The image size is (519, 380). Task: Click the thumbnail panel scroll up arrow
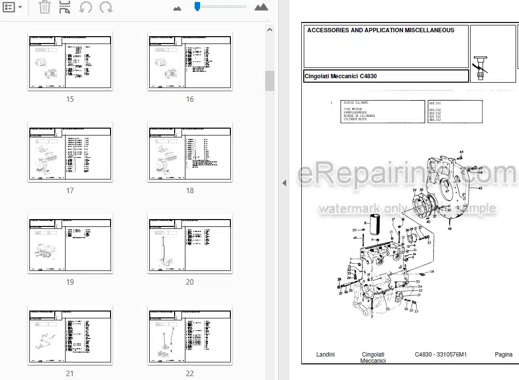(270, 30)
